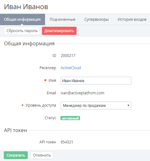Image resolution: width=150 pixels, height=161 pixels.
Task: Expand the Уровень доступа dropdown
Action: pos(96,105)
